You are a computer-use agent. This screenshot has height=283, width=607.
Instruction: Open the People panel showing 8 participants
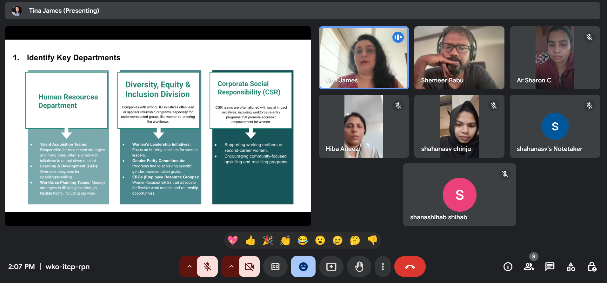529,267
